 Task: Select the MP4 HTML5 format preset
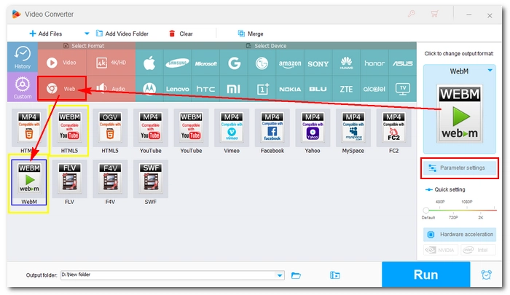click(29, 131)
